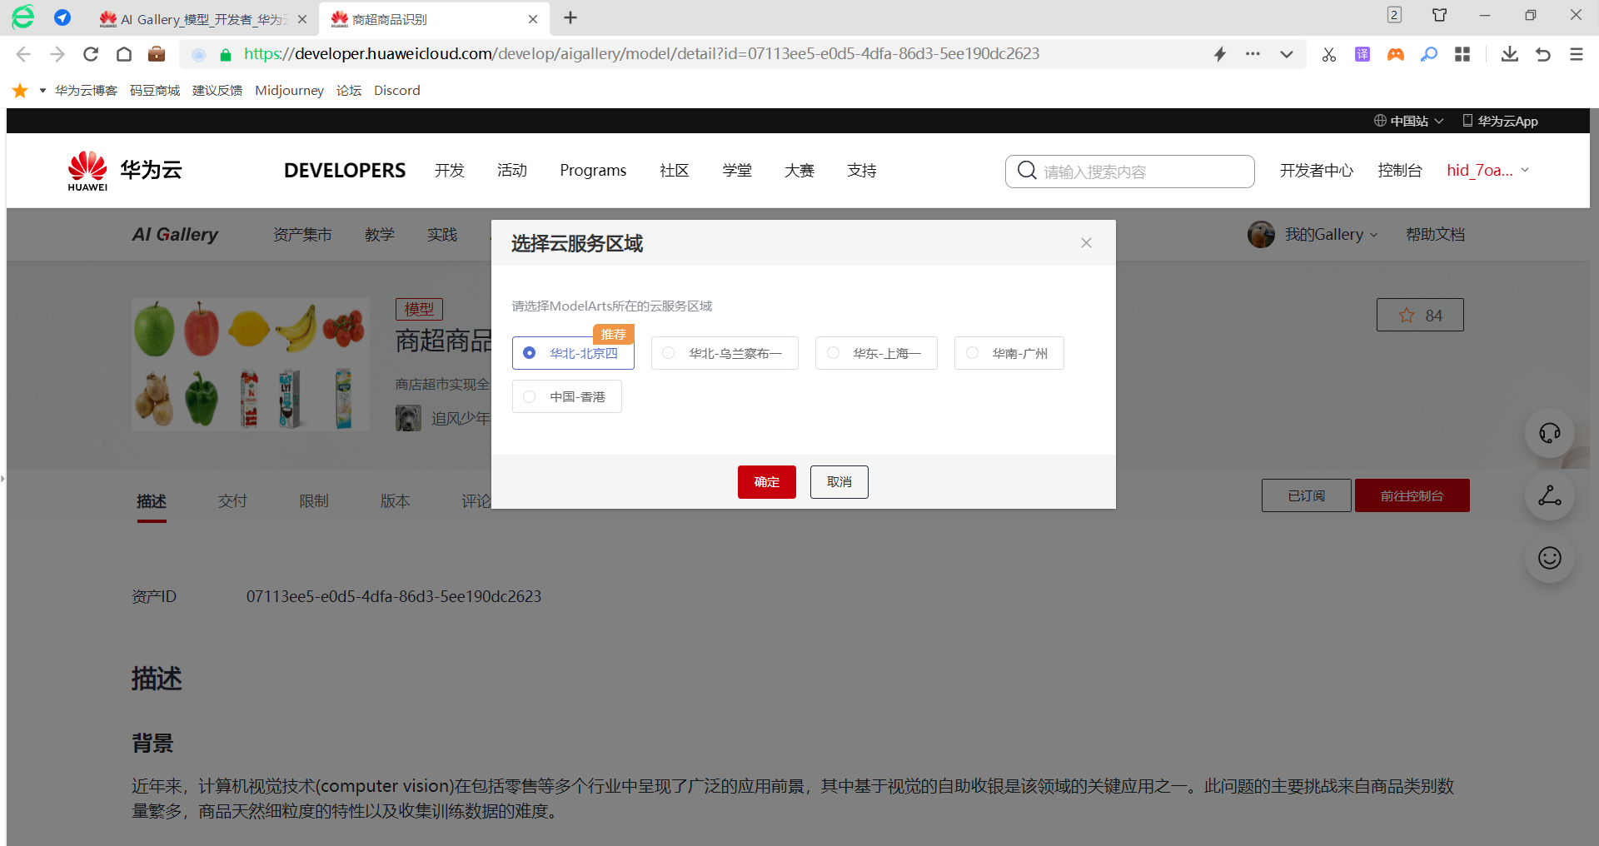Switch to the 限制 tab
This screenshot has height=846, width=1599.
(314, 501)
